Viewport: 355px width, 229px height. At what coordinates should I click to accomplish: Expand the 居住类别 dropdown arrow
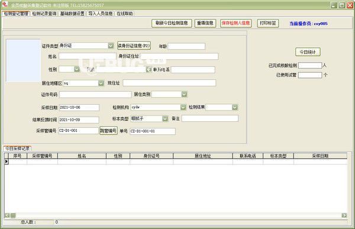click(184, 94)
